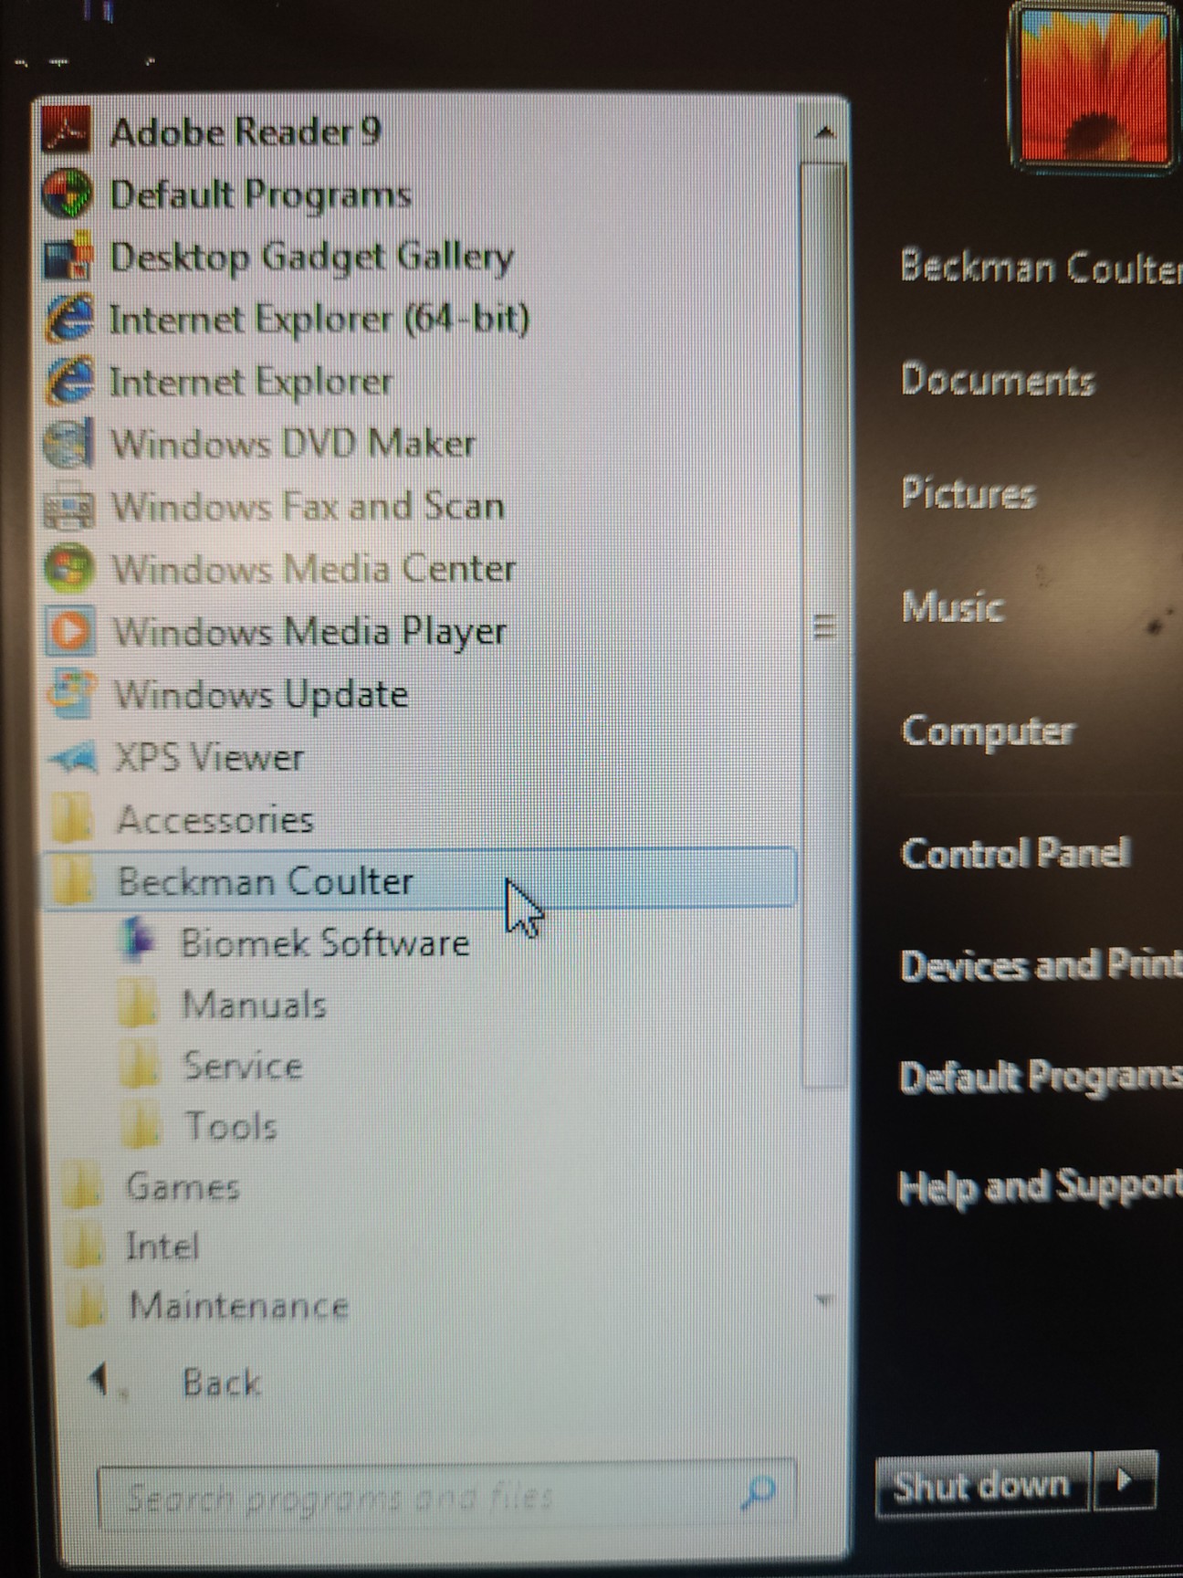Collapse the Beckman Coulter folder
The width and height of the screenshot is (1183, 1578).
265,881
